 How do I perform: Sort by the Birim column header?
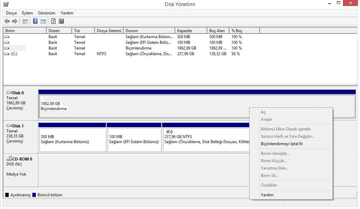pos(25,30)
